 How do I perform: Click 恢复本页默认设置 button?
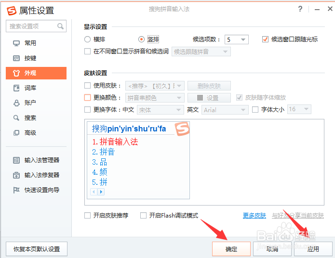click(37, 249)
